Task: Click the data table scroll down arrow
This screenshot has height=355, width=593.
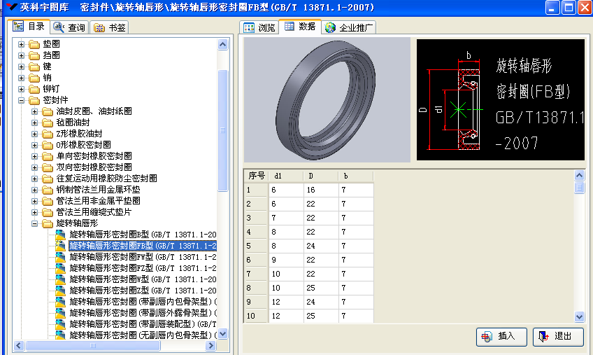Action: tap(579, 316)
